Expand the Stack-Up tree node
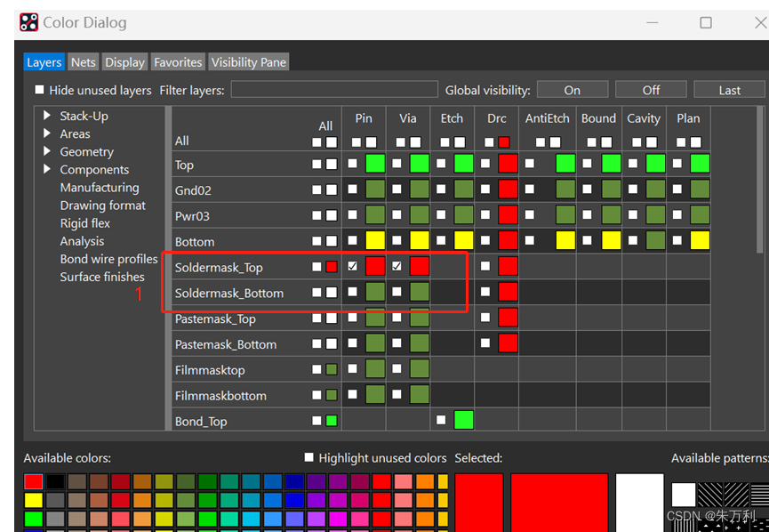This screenshot has height=532, width=769. point(47,116)
